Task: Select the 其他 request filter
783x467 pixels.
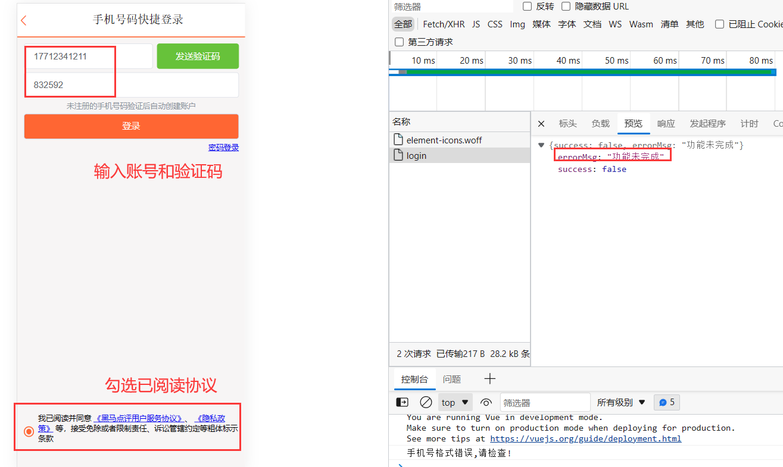Action: click(695, 24)
